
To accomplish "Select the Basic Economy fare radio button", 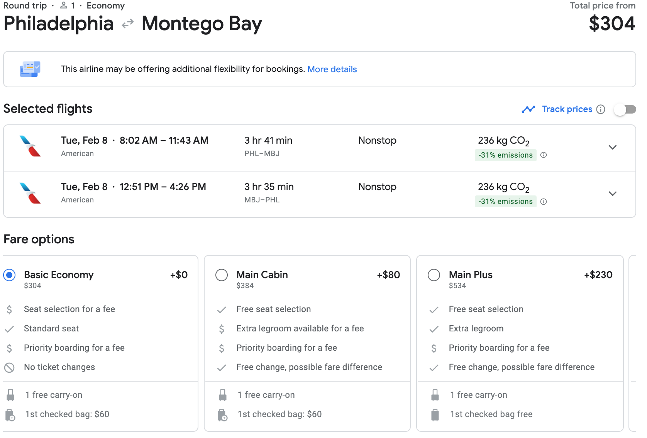I will pyautogui.click(x=9, y=275).
